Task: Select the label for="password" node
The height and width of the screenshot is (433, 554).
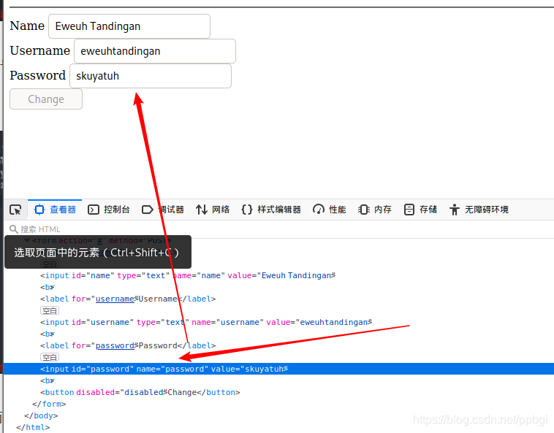Action: point(128,345)
